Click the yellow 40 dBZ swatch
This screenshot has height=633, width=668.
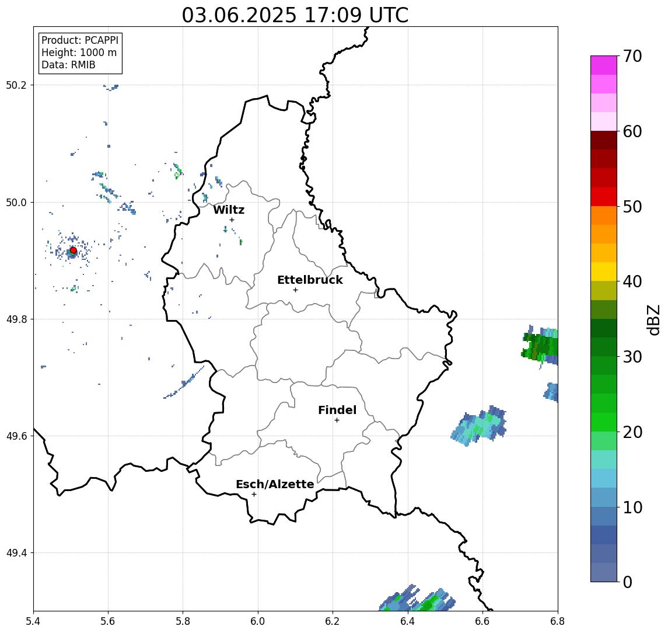click(604, 272)
